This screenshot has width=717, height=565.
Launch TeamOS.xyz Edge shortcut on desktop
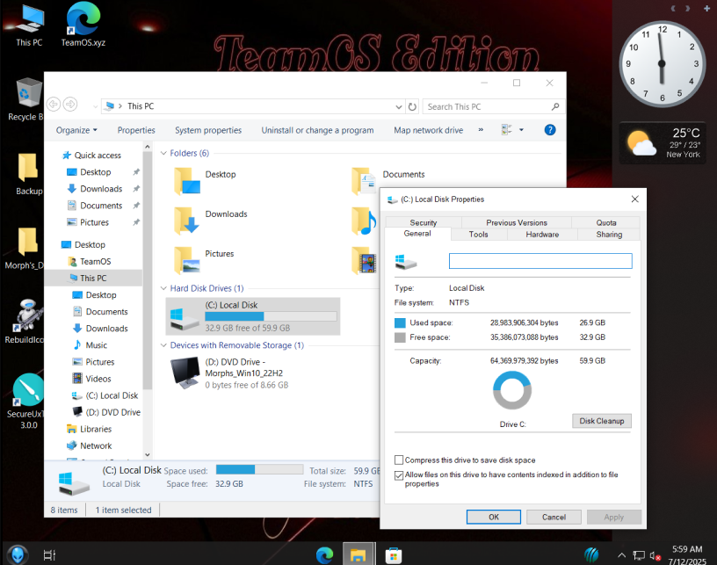83,25
